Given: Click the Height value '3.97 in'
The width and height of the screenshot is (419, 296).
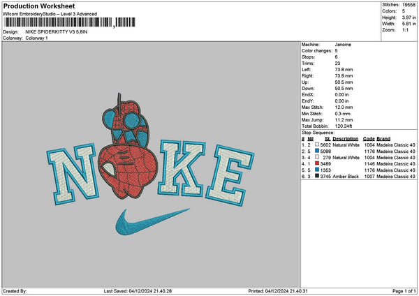Looking at the screenshot, I should [x=409, y=17].
